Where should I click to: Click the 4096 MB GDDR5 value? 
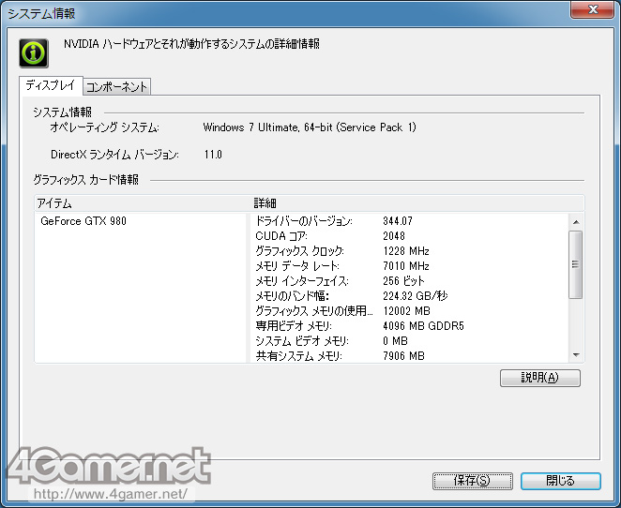(x=423, y=326)
